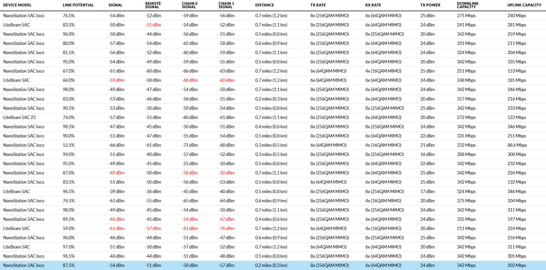Click the 87.0% link potential value
The image size is (546, 270).
tap(69, 173)
